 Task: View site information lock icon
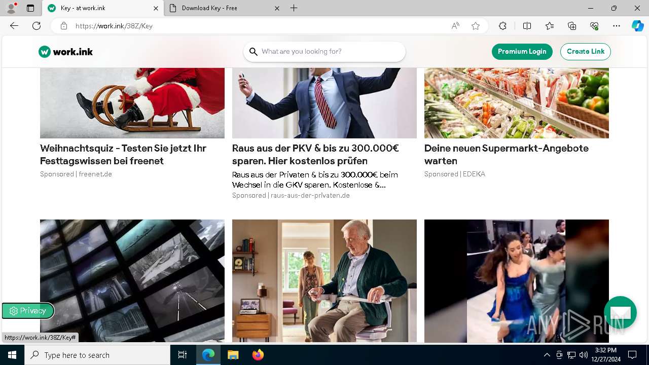[x=64, y=26]
